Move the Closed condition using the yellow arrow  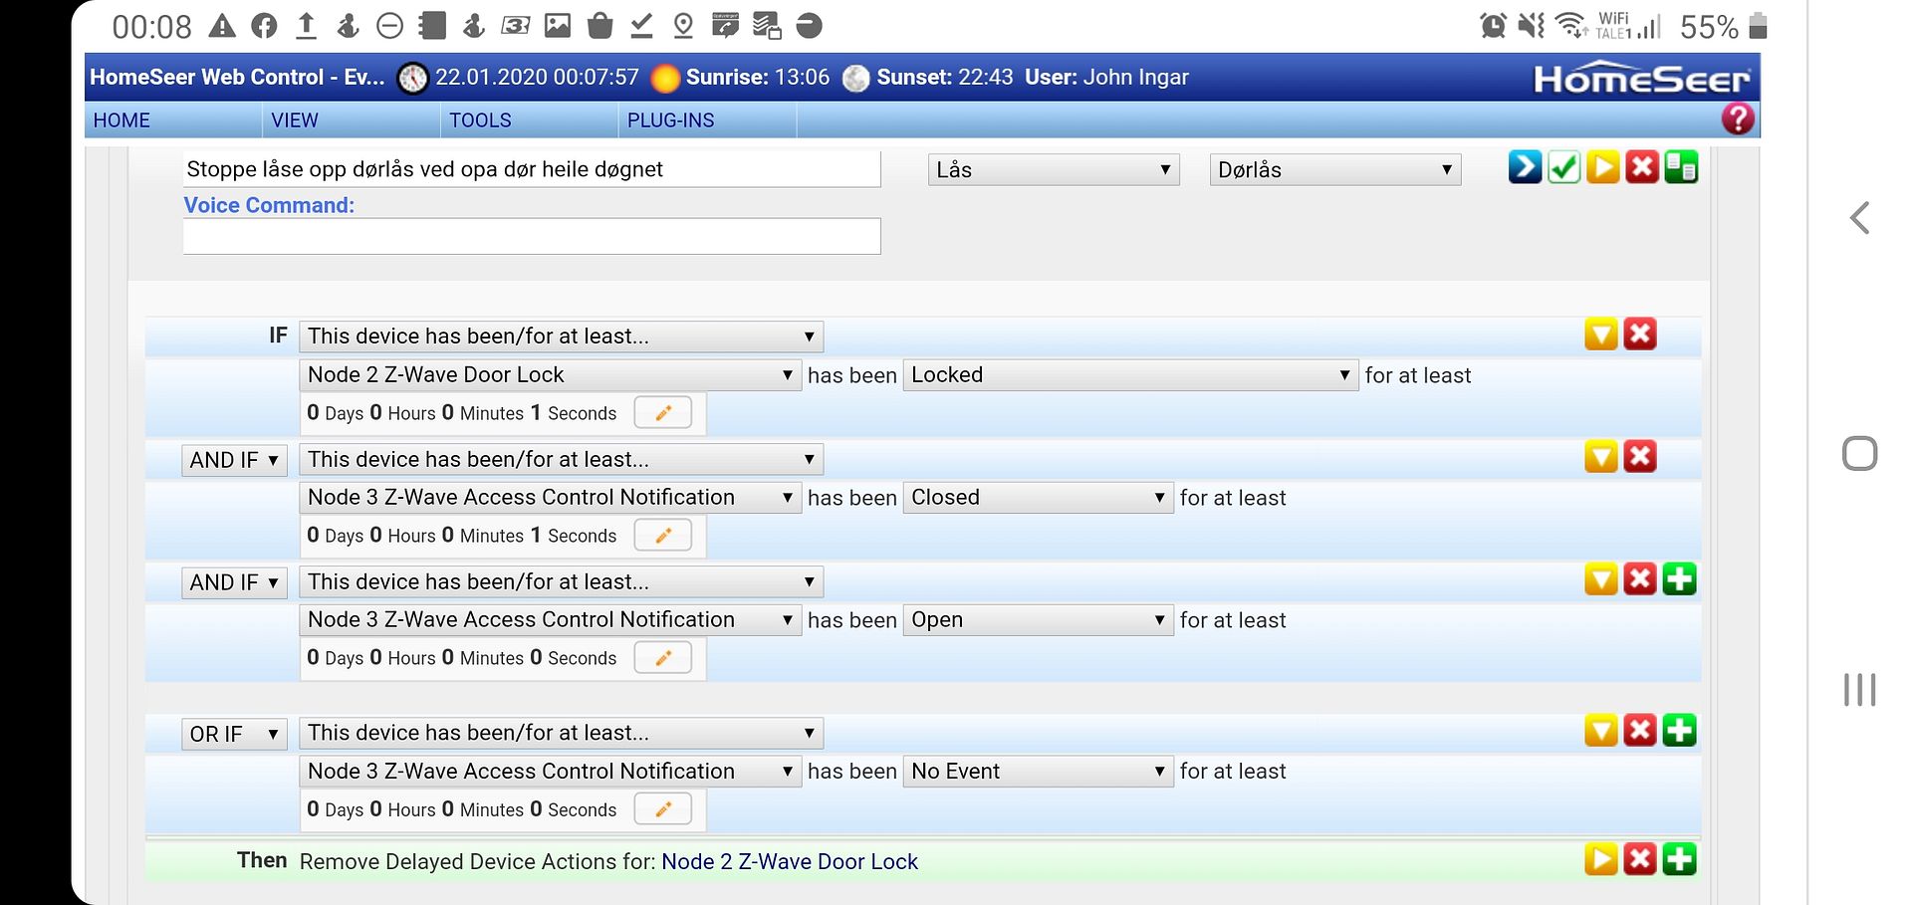tap(1601, 456)
